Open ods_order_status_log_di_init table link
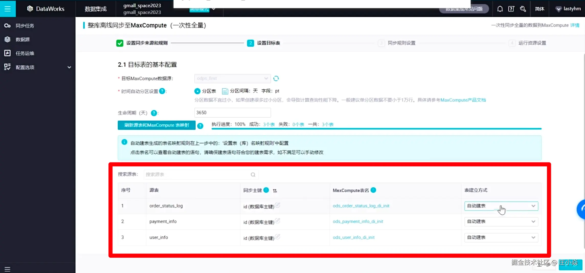The width and height of the screenshot is (585, 273). click(x=361, y=206)
